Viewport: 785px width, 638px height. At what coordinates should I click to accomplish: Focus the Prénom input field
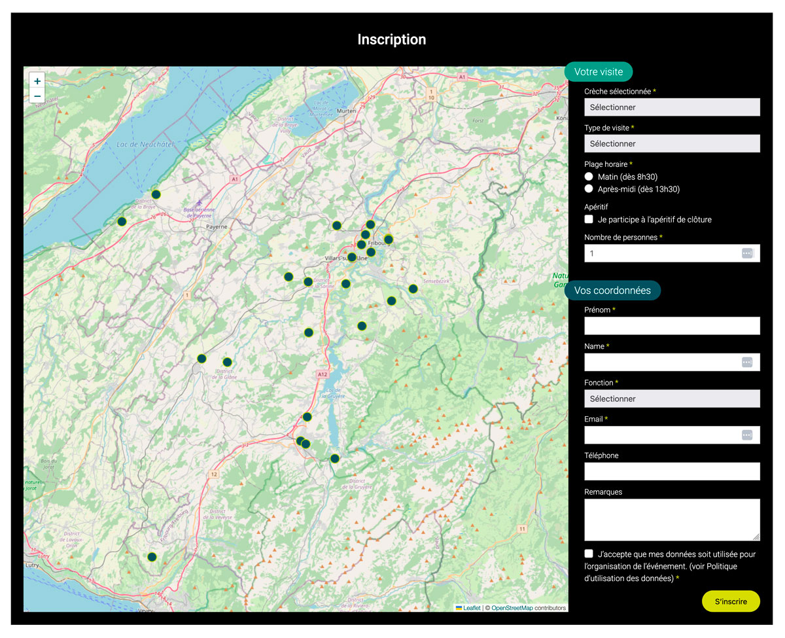672,326
